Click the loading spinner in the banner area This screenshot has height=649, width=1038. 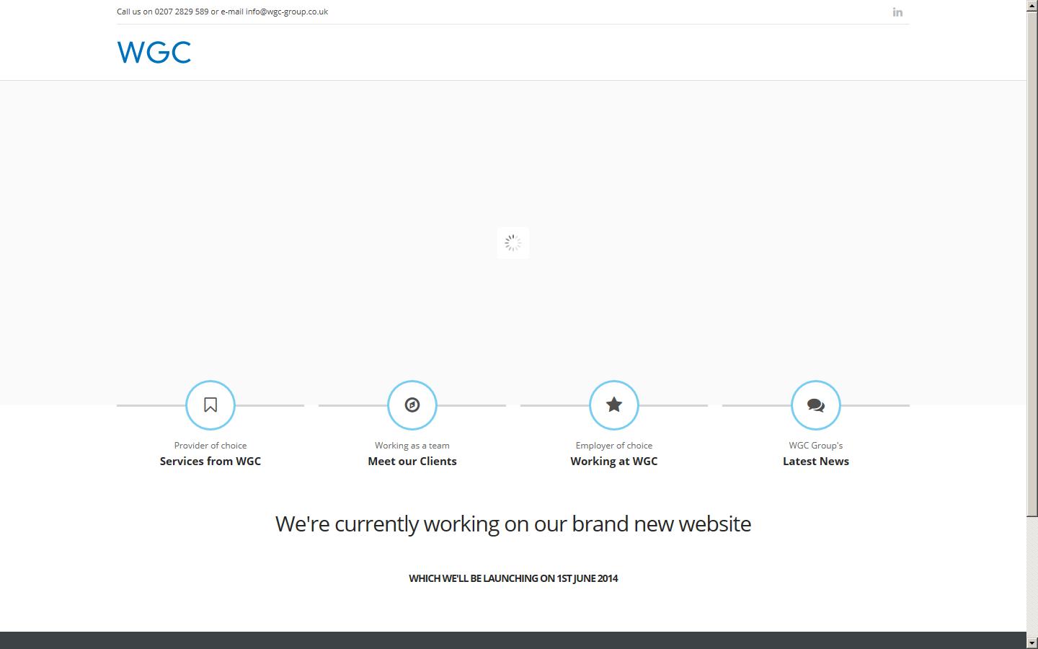513,243
